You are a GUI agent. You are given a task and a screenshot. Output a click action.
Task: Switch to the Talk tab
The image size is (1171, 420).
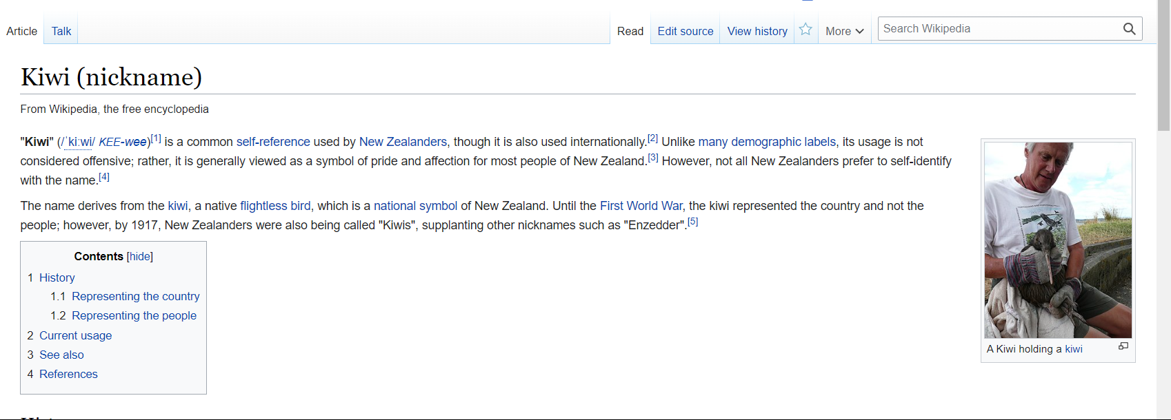tap(61, 31)
